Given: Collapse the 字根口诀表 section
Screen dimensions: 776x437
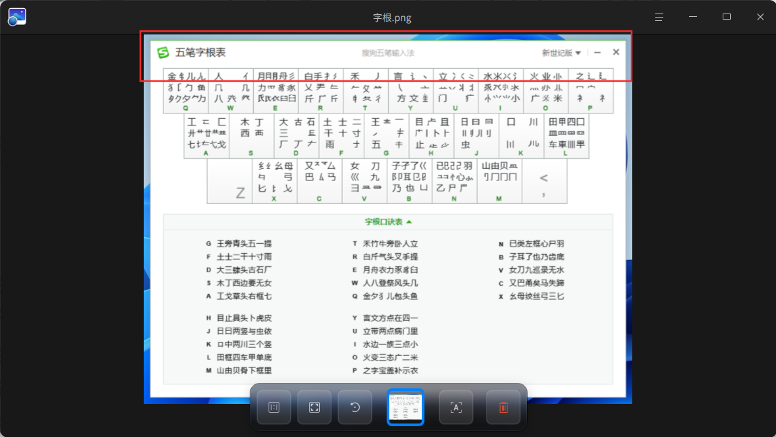Looking at the screenshot, I should (x=388, y=222).
